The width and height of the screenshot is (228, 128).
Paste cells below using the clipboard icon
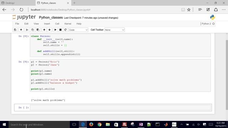[38, 30]
